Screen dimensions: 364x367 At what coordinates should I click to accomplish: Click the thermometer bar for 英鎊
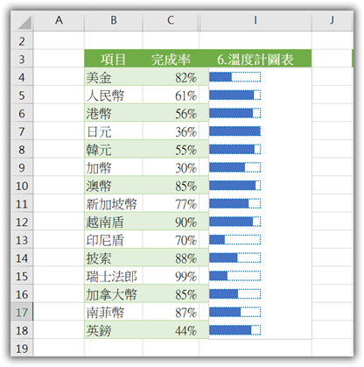234,330
